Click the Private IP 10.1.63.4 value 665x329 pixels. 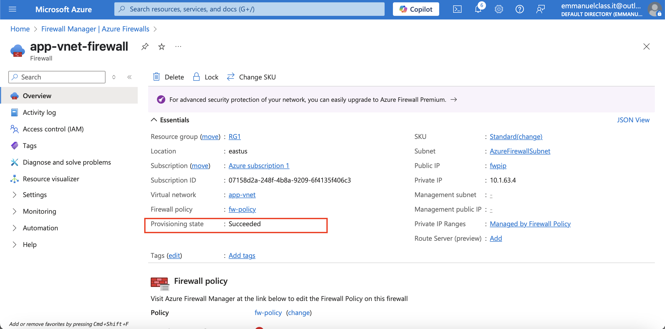point(503,180)
